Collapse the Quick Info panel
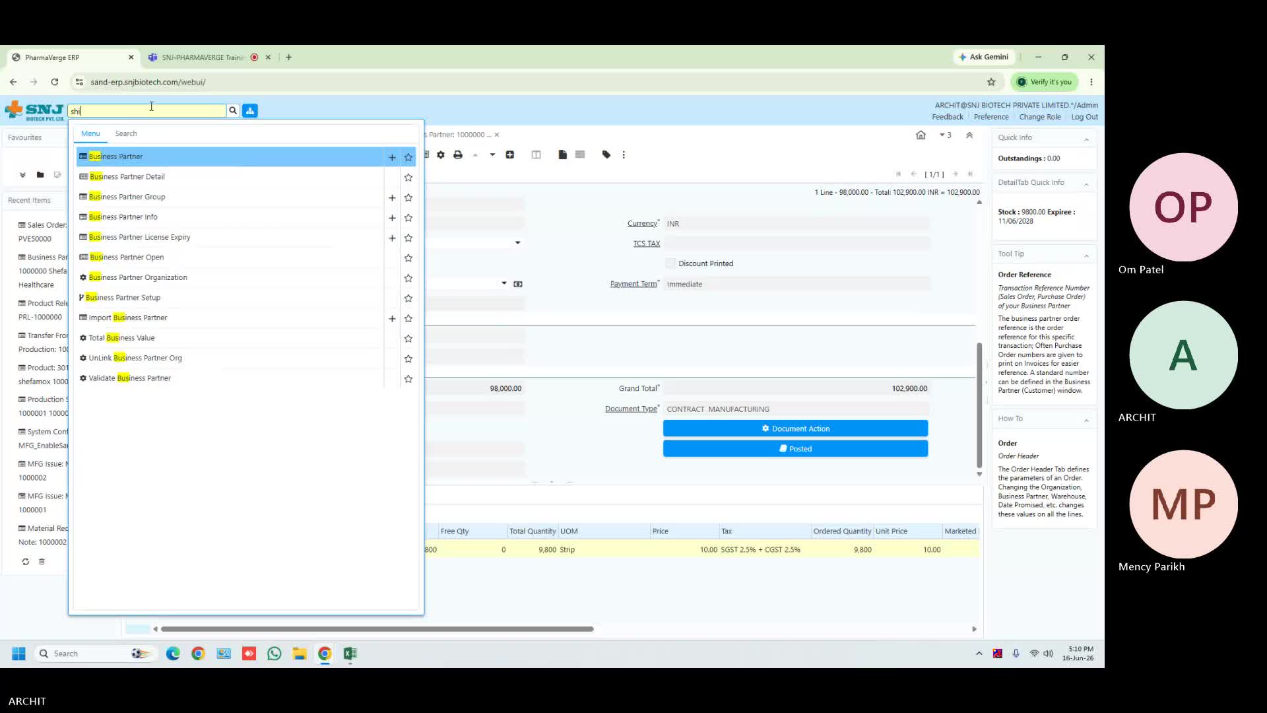Image resolution: width=1267 pixels, height=713 pixels. pyautogui.click(x=1086, y=139)
